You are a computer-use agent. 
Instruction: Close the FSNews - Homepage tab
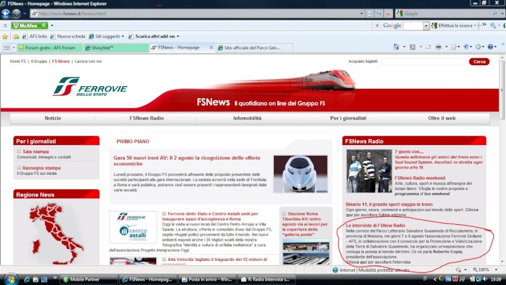pos(211,47)
